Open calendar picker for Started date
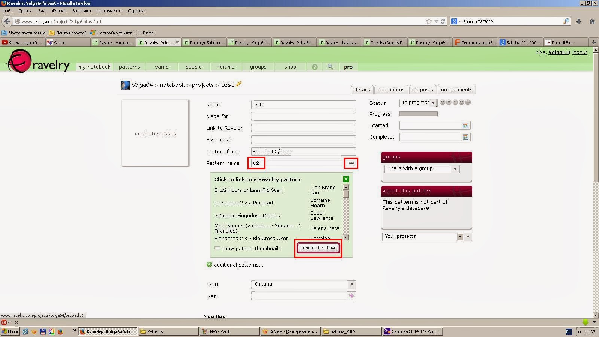The image size is (599, 337). click(465, 125)
